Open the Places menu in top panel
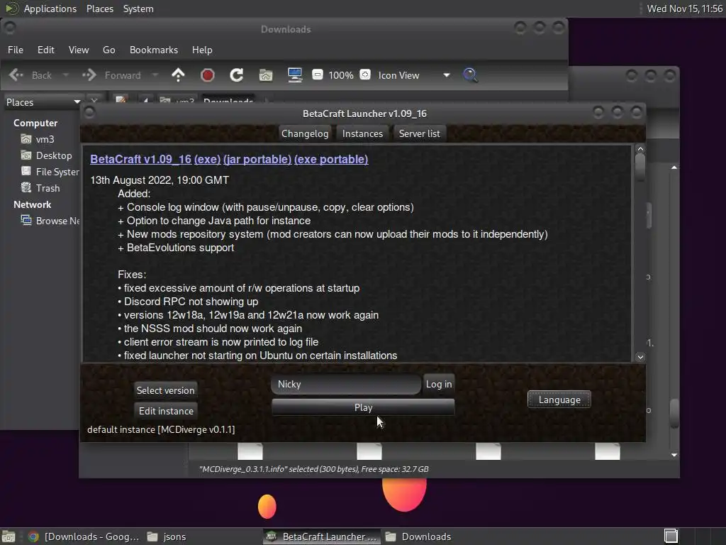726x545 pixels. pos(100,9)
